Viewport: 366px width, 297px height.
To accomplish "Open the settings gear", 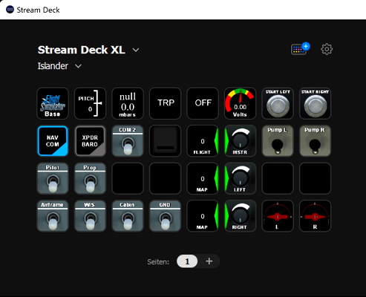I will coord(327,49).
